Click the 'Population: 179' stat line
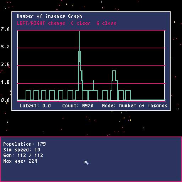Screen dimensions: 182x182 (25, 144)
